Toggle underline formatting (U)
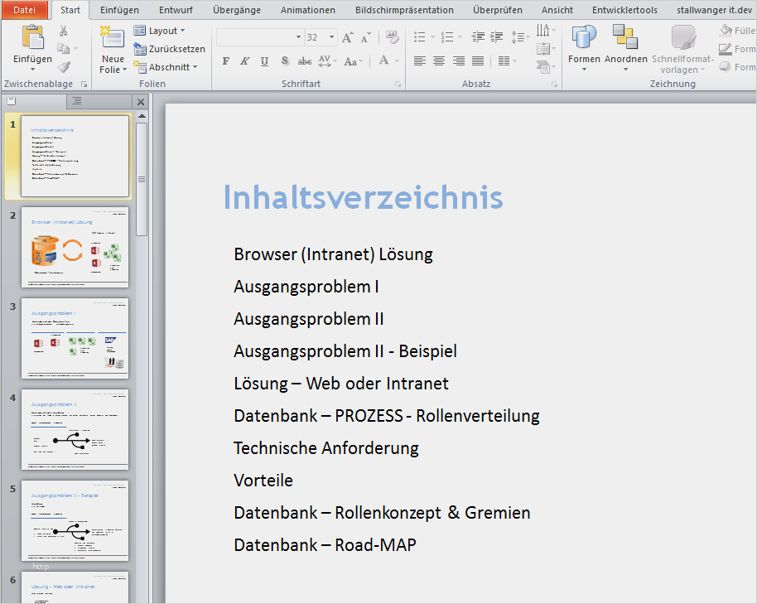The height and width of the screenshot is (604, 757). pos(264,61)
